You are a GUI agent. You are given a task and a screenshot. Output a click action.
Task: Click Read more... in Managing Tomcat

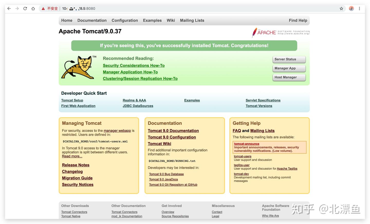(x=72, y=156)
